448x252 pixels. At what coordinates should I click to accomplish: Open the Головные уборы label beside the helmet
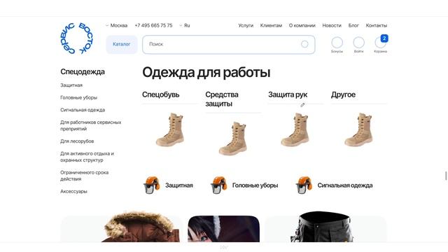(x=255, y=185)
